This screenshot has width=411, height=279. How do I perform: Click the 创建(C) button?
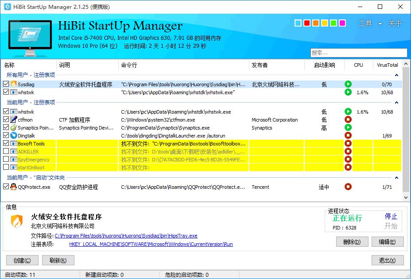click(x=22, y=260)
